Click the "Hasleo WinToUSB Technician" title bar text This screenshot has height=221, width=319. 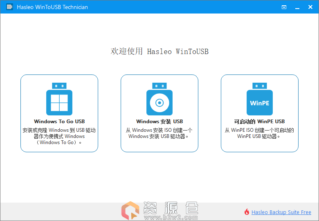pyautogui.click(x=52, y=7)
